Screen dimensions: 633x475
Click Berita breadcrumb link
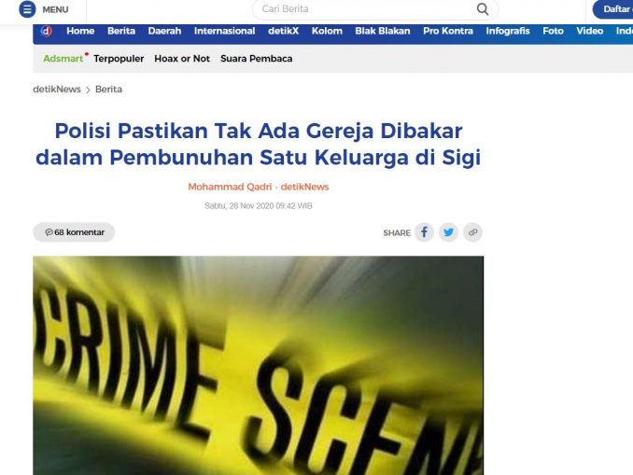pos(108,90)
